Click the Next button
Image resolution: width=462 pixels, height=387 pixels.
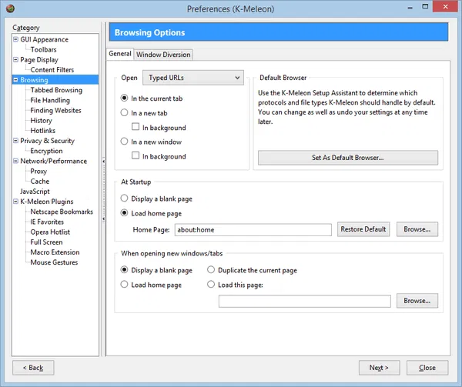click(379, 367)
